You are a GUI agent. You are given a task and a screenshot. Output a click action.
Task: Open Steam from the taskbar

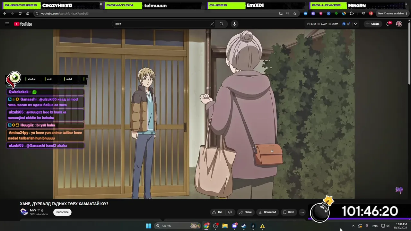point(244,226)
